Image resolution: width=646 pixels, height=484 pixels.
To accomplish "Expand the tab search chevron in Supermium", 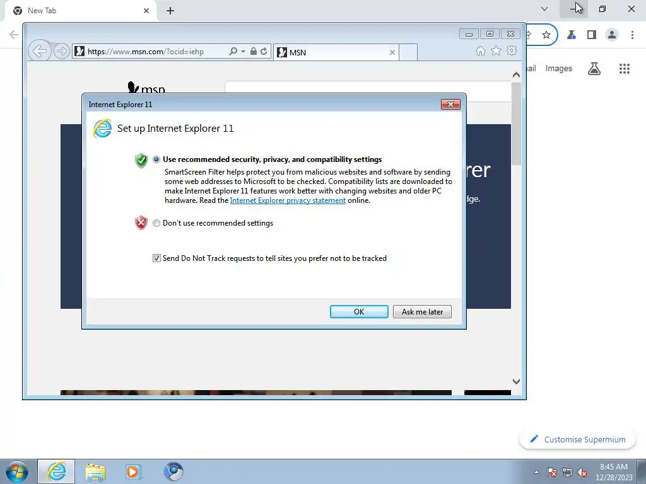I will click(x=544, y=9).
